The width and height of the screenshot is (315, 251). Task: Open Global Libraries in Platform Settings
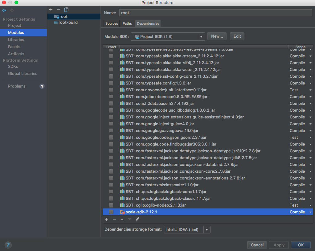[x=22, y=74]
